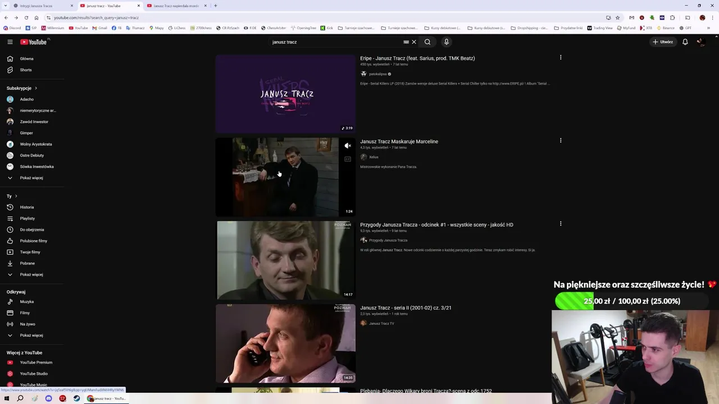Screen dimensions: 719x404
Task: Click the address bar URL
Action: coord(96,17)
